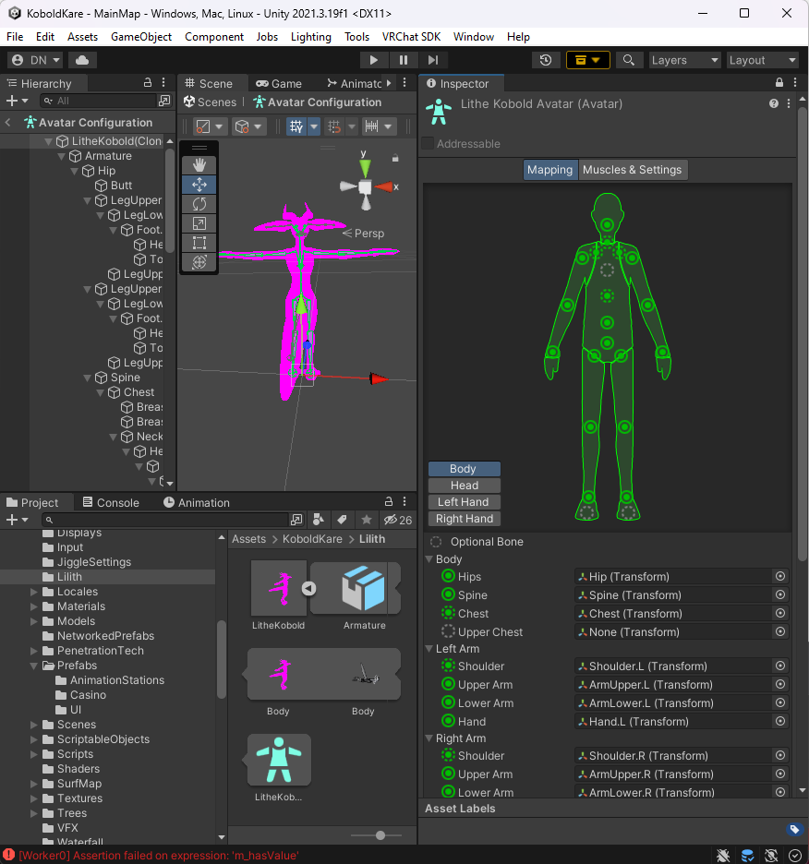Click the Hierarchy search field
This screenshot has height=864, width=809.
pyautogui.click(x=99, y=101)
